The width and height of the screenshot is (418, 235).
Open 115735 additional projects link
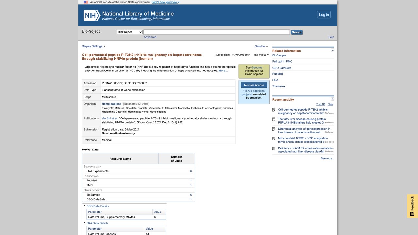(254, 93)
